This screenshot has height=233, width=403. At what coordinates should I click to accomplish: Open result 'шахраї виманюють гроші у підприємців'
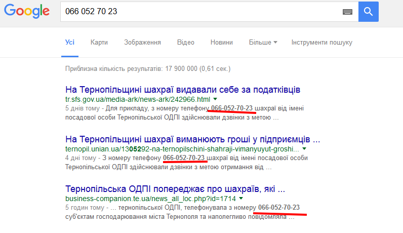click(x=192, y=139)
